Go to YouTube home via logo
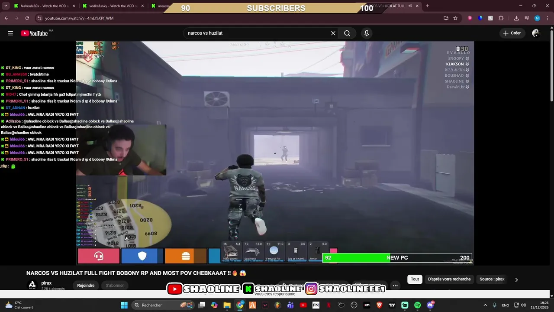The width and height of the screenshot is (554, 312). pyautogui.click(x=34, y=33)
